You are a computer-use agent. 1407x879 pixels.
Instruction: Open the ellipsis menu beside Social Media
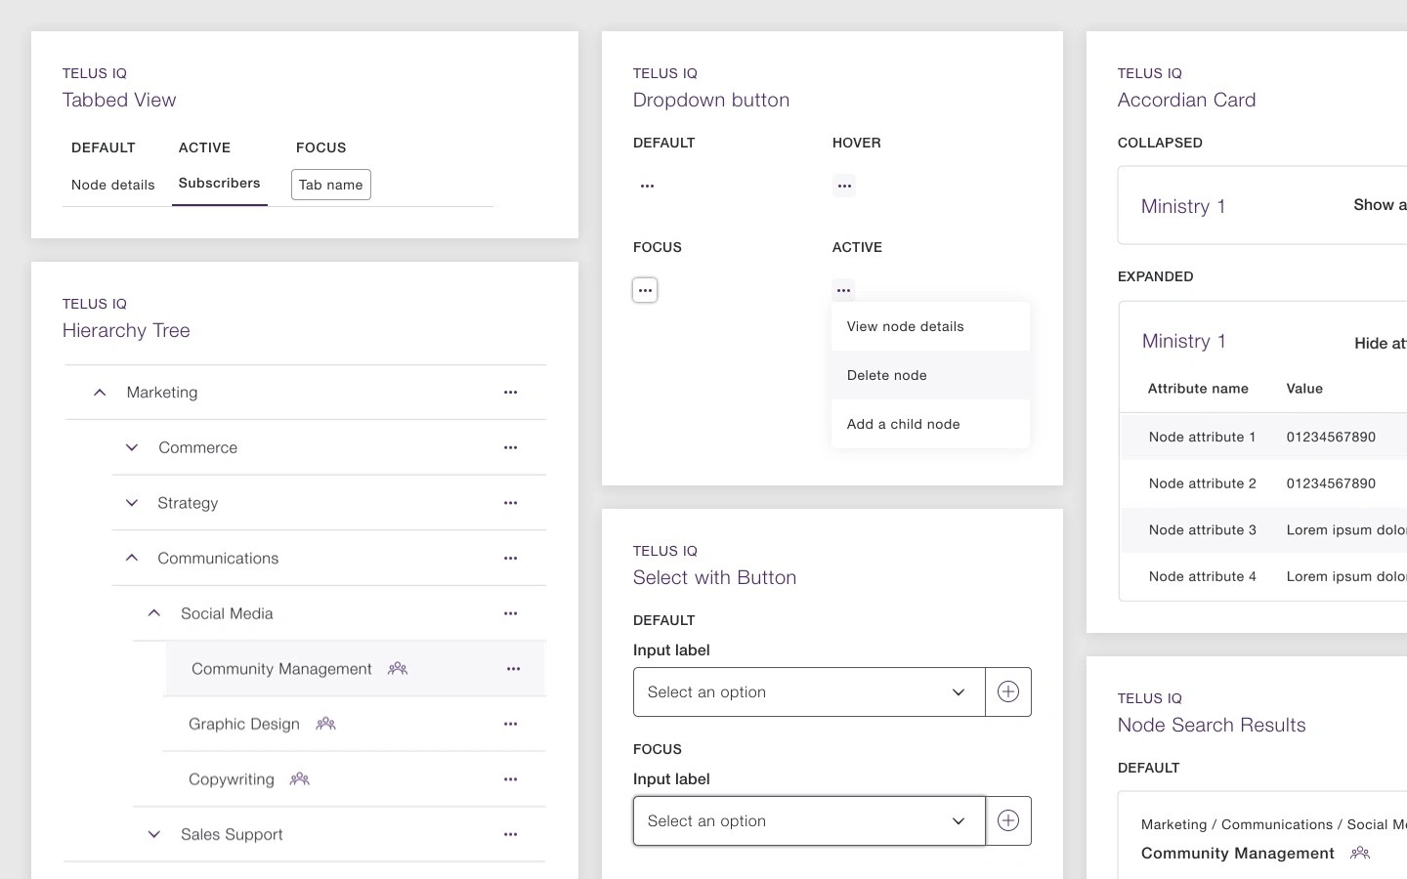(x=510, y=613)
